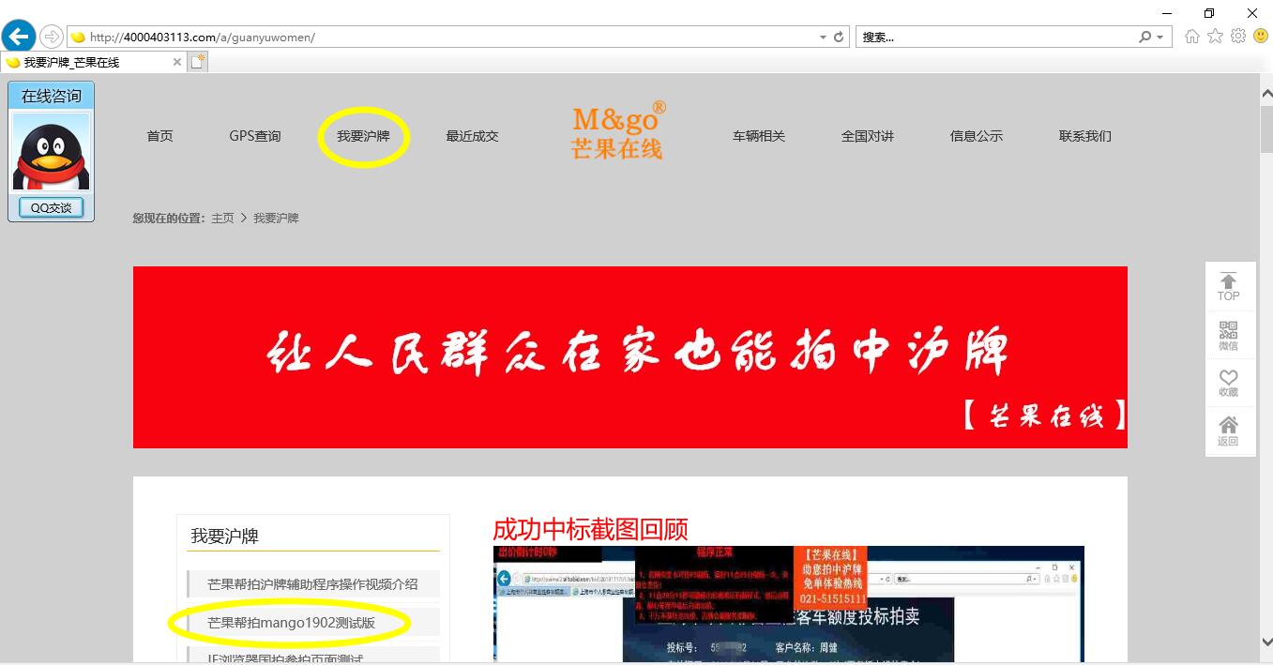Open 最近成交 in the navigation menu
This screenshot has width=1273, height=665.
click(x=472, y=136)
